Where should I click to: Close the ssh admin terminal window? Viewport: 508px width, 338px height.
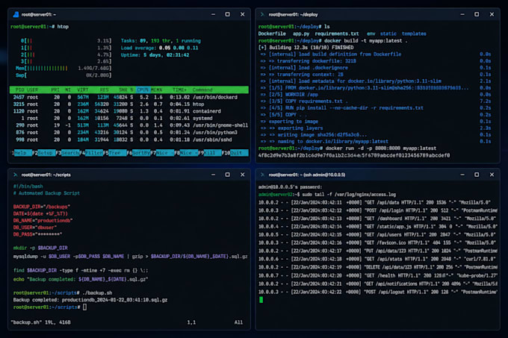pyautogui.click(x=492, y=175)
